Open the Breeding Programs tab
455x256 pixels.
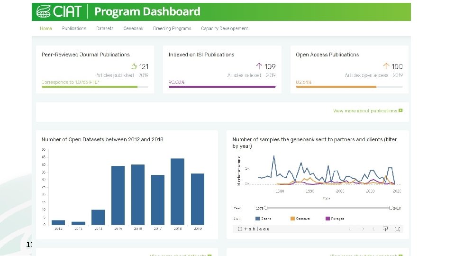172,28
